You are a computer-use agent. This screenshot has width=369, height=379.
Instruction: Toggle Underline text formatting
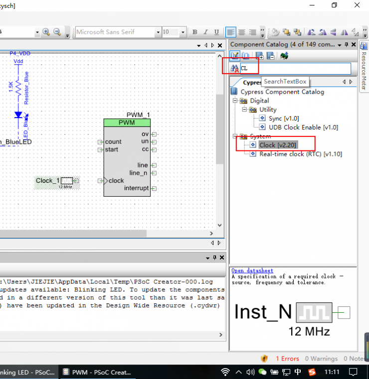click(x=216, y=32)
